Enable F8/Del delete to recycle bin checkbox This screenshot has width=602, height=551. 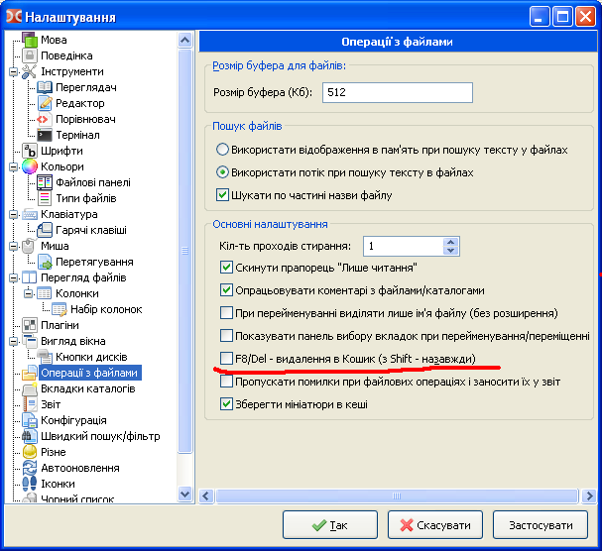pyautogui.click(x=226, y=358)
